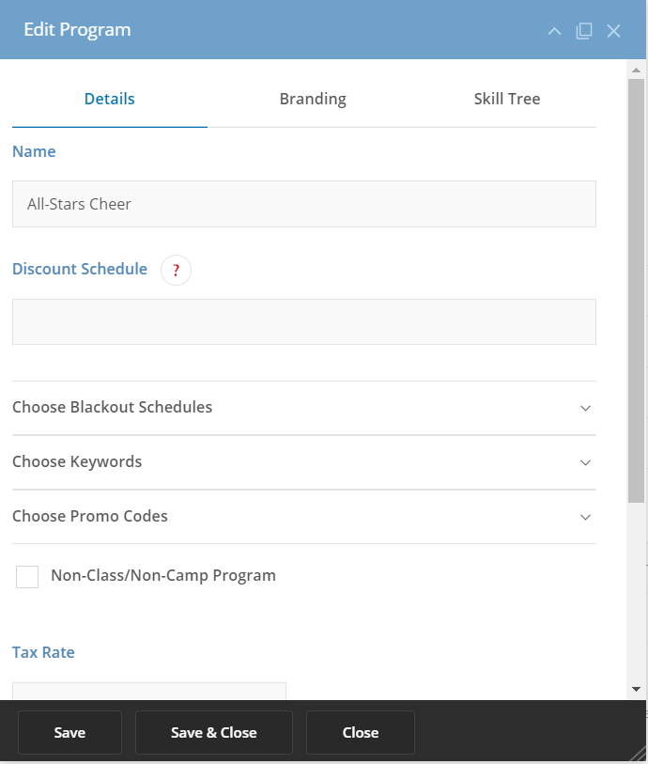Select the Details tab
Viewport: 648px width, 764px height.
[x=110, y=99]
